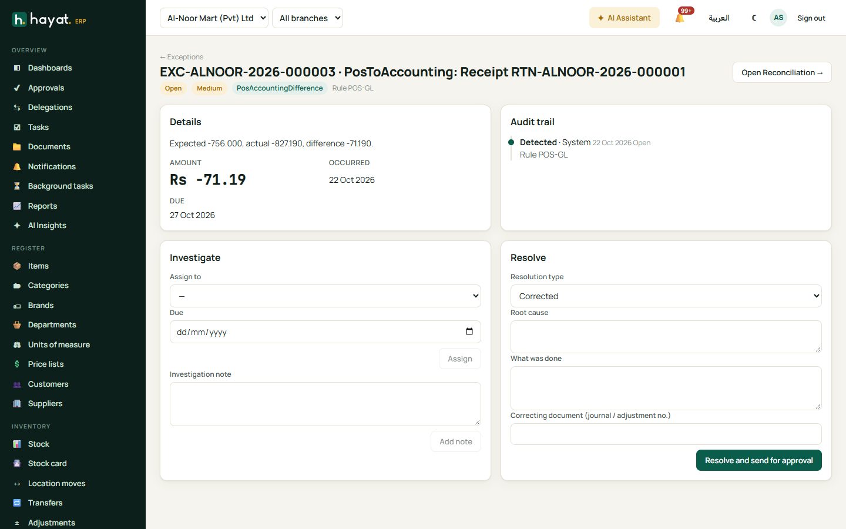This screenshot has height=529, width=846.
Task: Navigate to Transfers in sidebar
Action: pyautogui.click(x=45, y=503)
